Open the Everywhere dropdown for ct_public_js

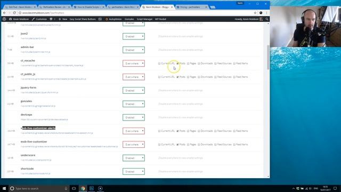pos(134,77)
